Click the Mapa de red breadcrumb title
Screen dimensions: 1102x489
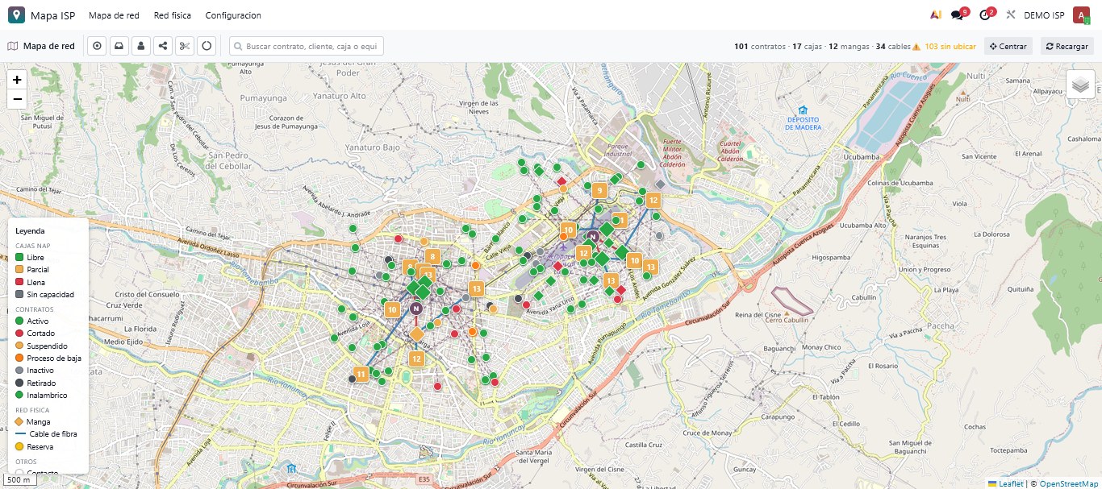click(49, 46)
